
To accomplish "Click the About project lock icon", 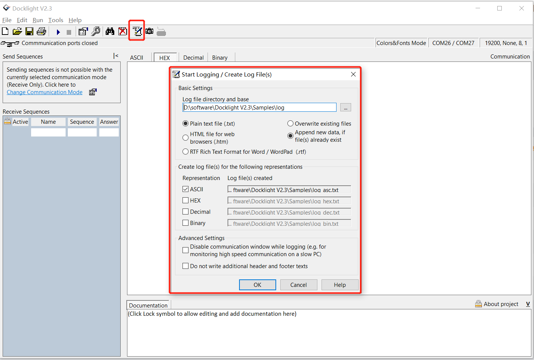I will click(x=479, y=304).
